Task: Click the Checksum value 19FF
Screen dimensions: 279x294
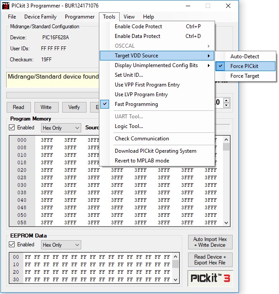Action: pyautogui.click(x=46, y=60)
